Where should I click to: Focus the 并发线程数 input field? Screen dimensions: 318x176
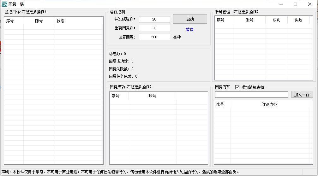coord(154,19)
